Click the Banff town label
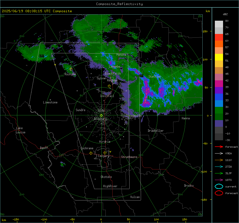 (x=44, y=148)
